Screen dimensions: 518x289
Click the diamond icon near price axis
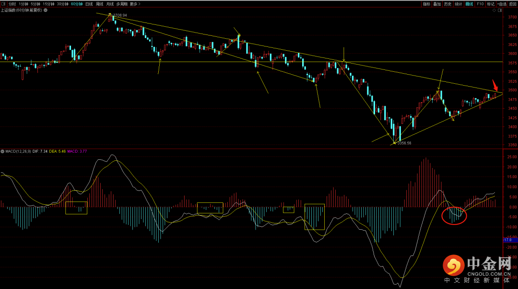[494, 11]
